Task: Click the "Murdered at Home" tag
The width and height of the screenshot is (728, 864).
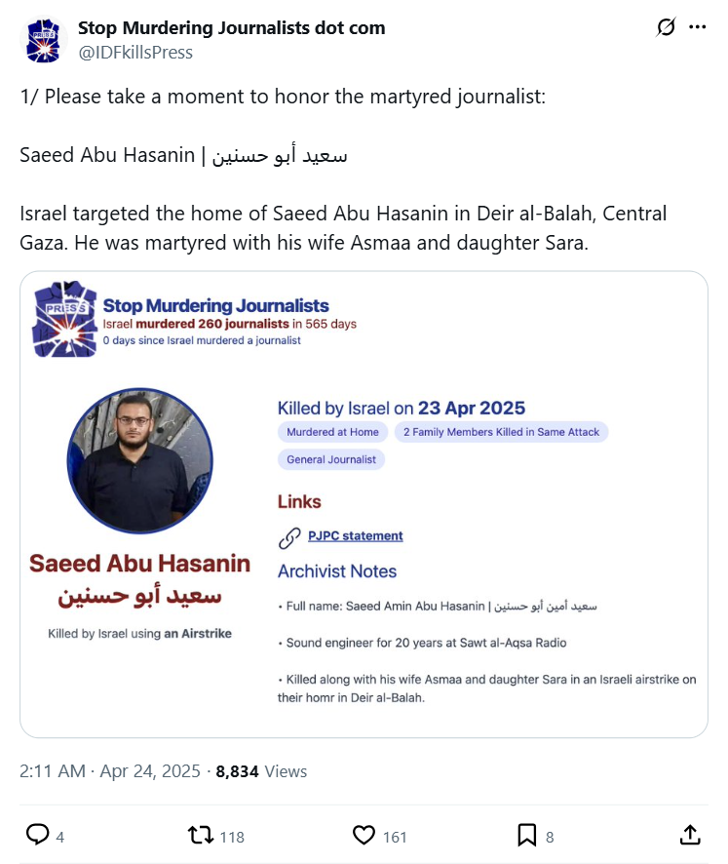Action: pyautogui.click(x=332, y=431)
